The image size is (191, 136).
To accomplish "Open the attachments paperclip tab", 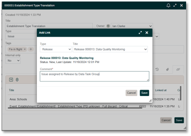I will click(167, 70).
